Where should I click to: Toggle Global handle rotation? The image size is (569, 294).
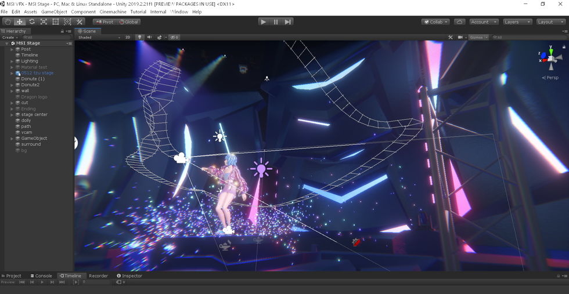pyautogui.click(x=129, y=22)
